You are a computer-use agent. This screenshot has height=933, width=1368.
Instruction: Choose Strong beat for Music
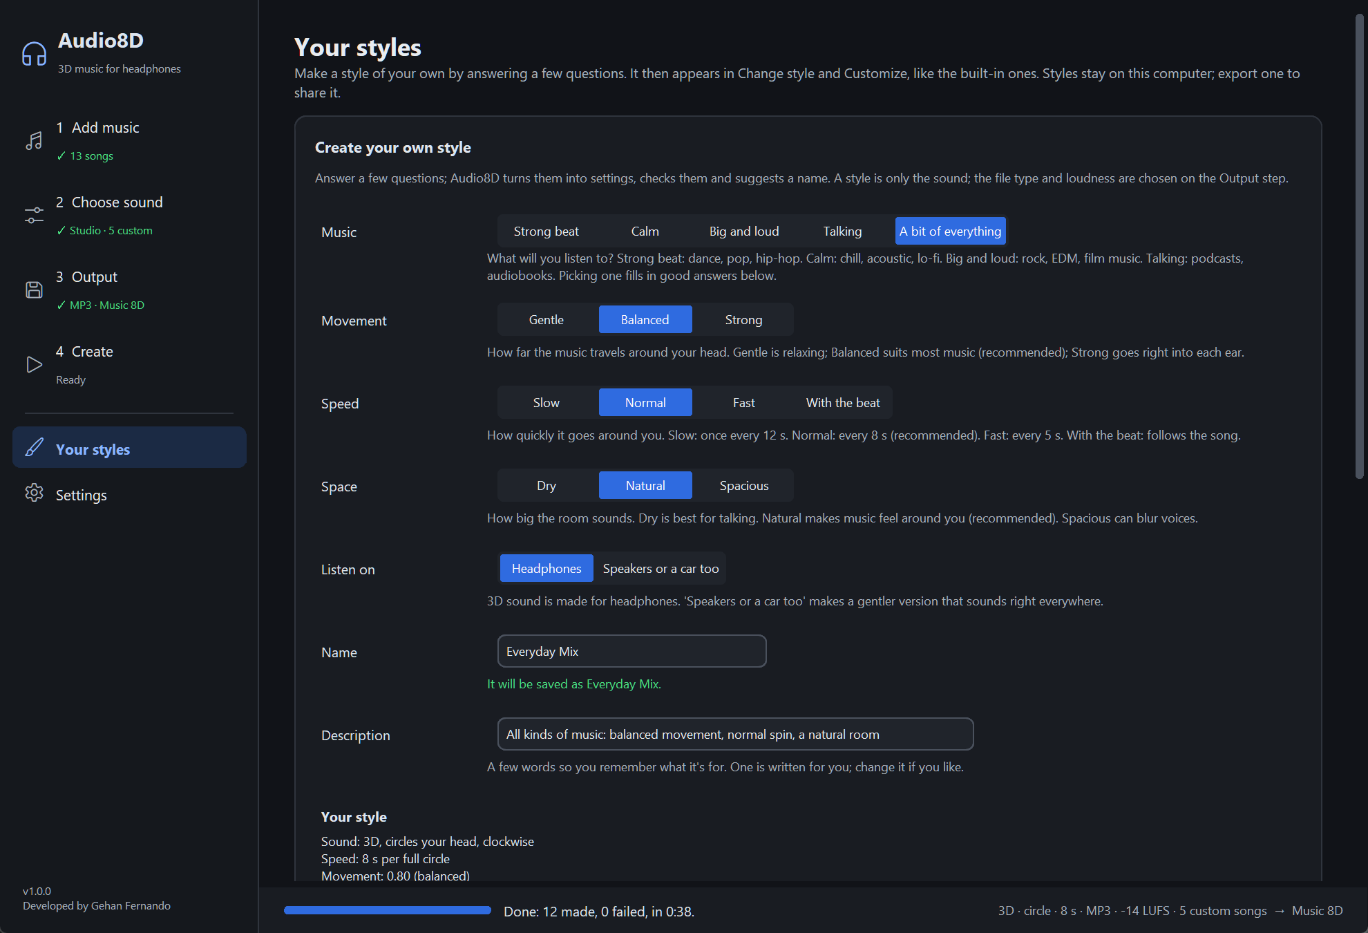tap(546, 232)
